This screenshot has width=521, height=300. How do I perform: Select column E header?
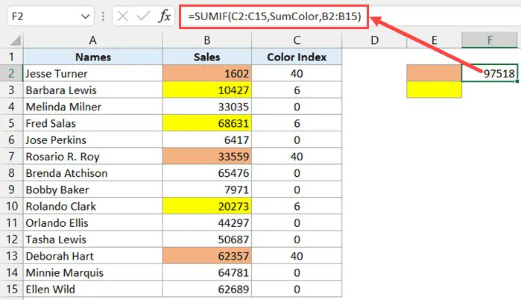[x=434, y=40]
